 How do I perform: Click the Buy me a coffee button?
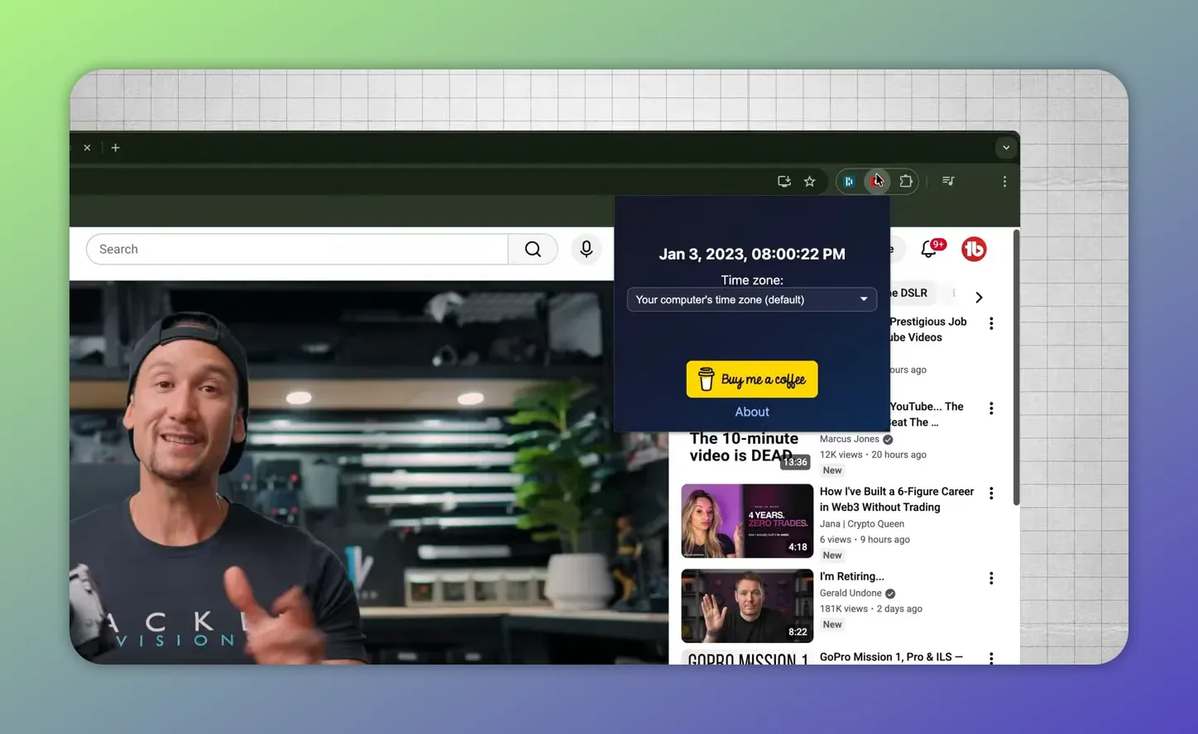(751, 379)
